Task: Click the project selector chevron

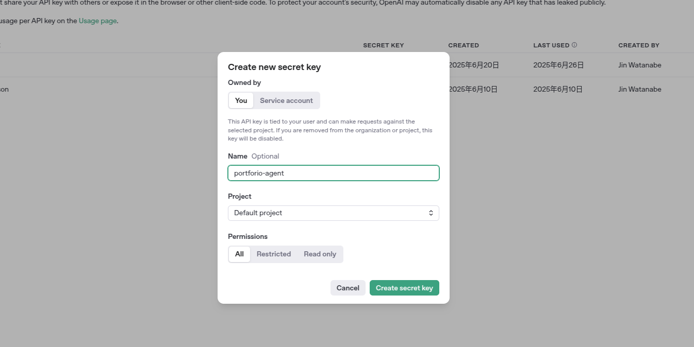Action: pos(431,213)
